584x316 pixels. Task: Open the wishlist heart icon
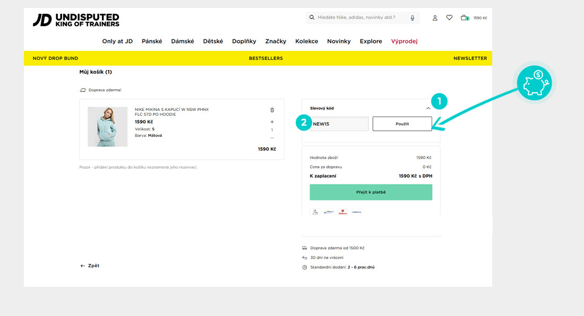click(x=449, y=17)
